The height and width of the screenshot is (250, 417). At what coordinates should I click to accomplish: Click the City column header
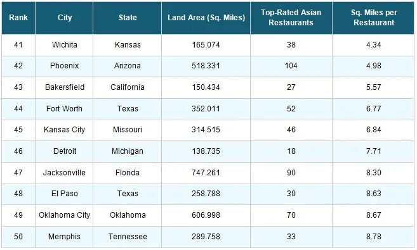(64, 18)
